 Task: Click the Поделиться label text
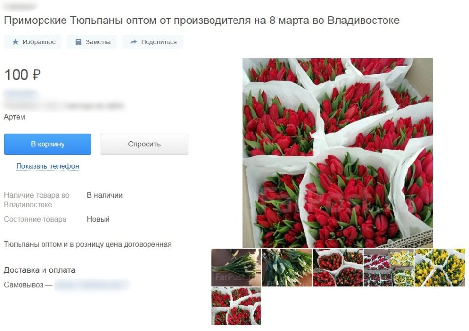pos(159,42)
